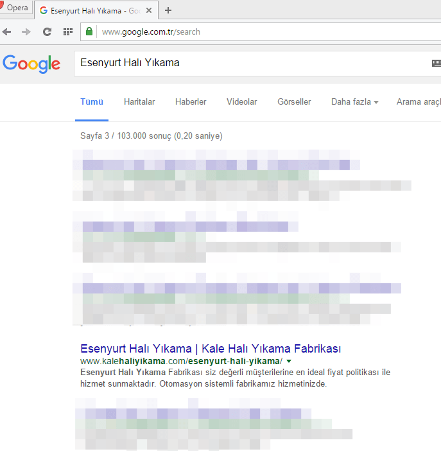The image size is (441, 456).
Task: Switch to the Haberler tab
Action: point(191,101)
